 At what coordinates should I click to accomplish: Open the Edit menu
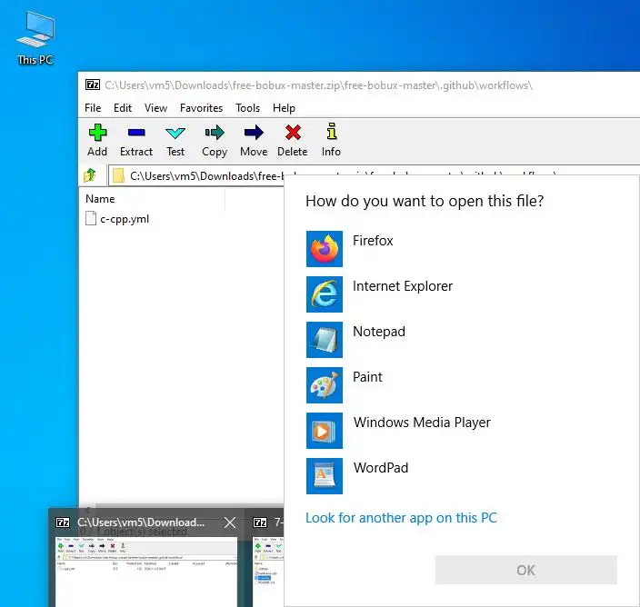(123, 108)
